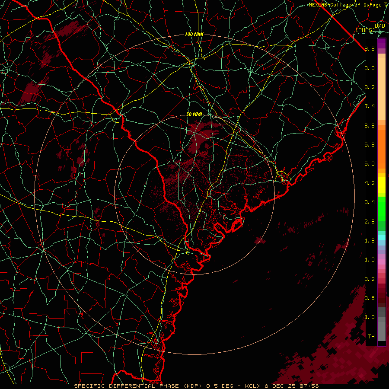Pick the bright orange color bar segment
389x389 pixels.
pyautogui.click(x=382, y=149)
